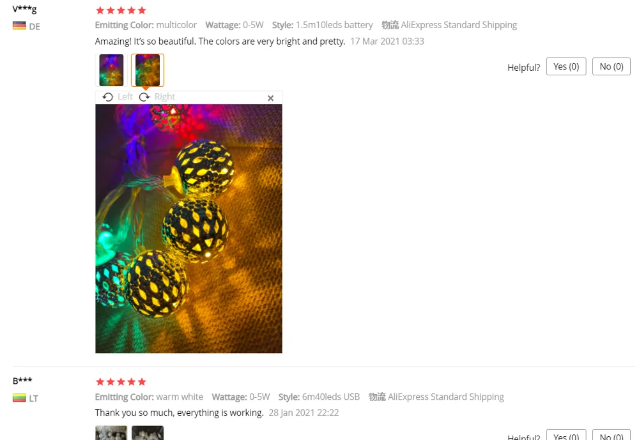Rotate the review photo left
This screenshot has width=639, height=440.
coord(118,97)
